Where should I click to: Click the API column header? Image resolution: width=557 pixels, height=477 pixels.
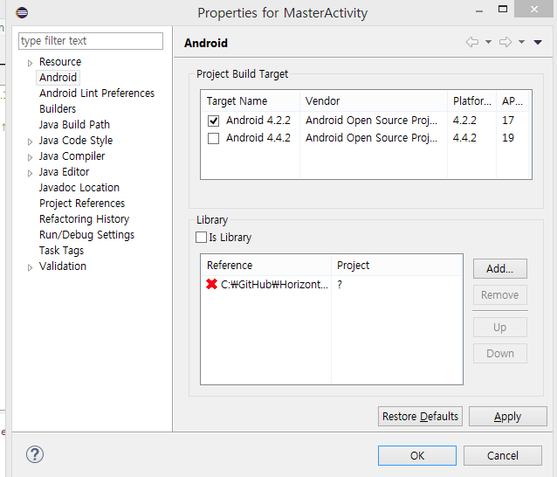512,101
